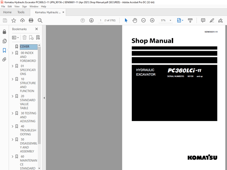Open page thumbnails panel icon

[x=4, y=41]
